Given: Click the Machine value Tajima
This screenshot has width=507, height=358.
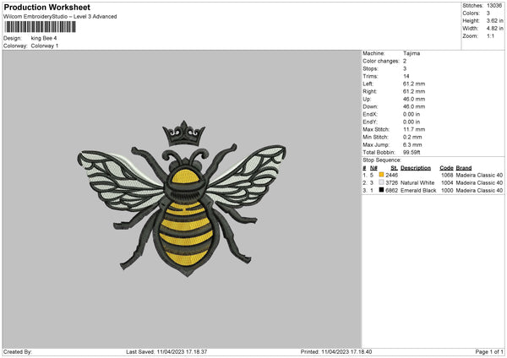Looking at the screenshot, I should [x=412, y=53].
